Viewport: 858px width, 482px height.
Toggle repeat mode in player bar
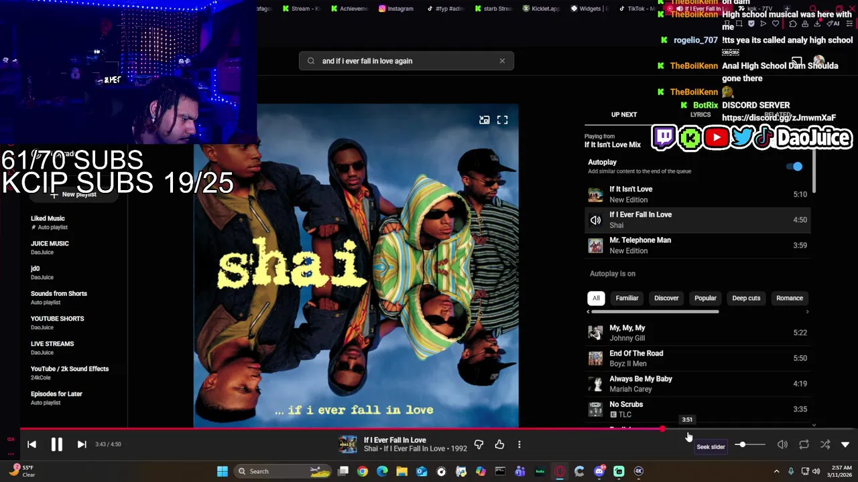(804, 445)
